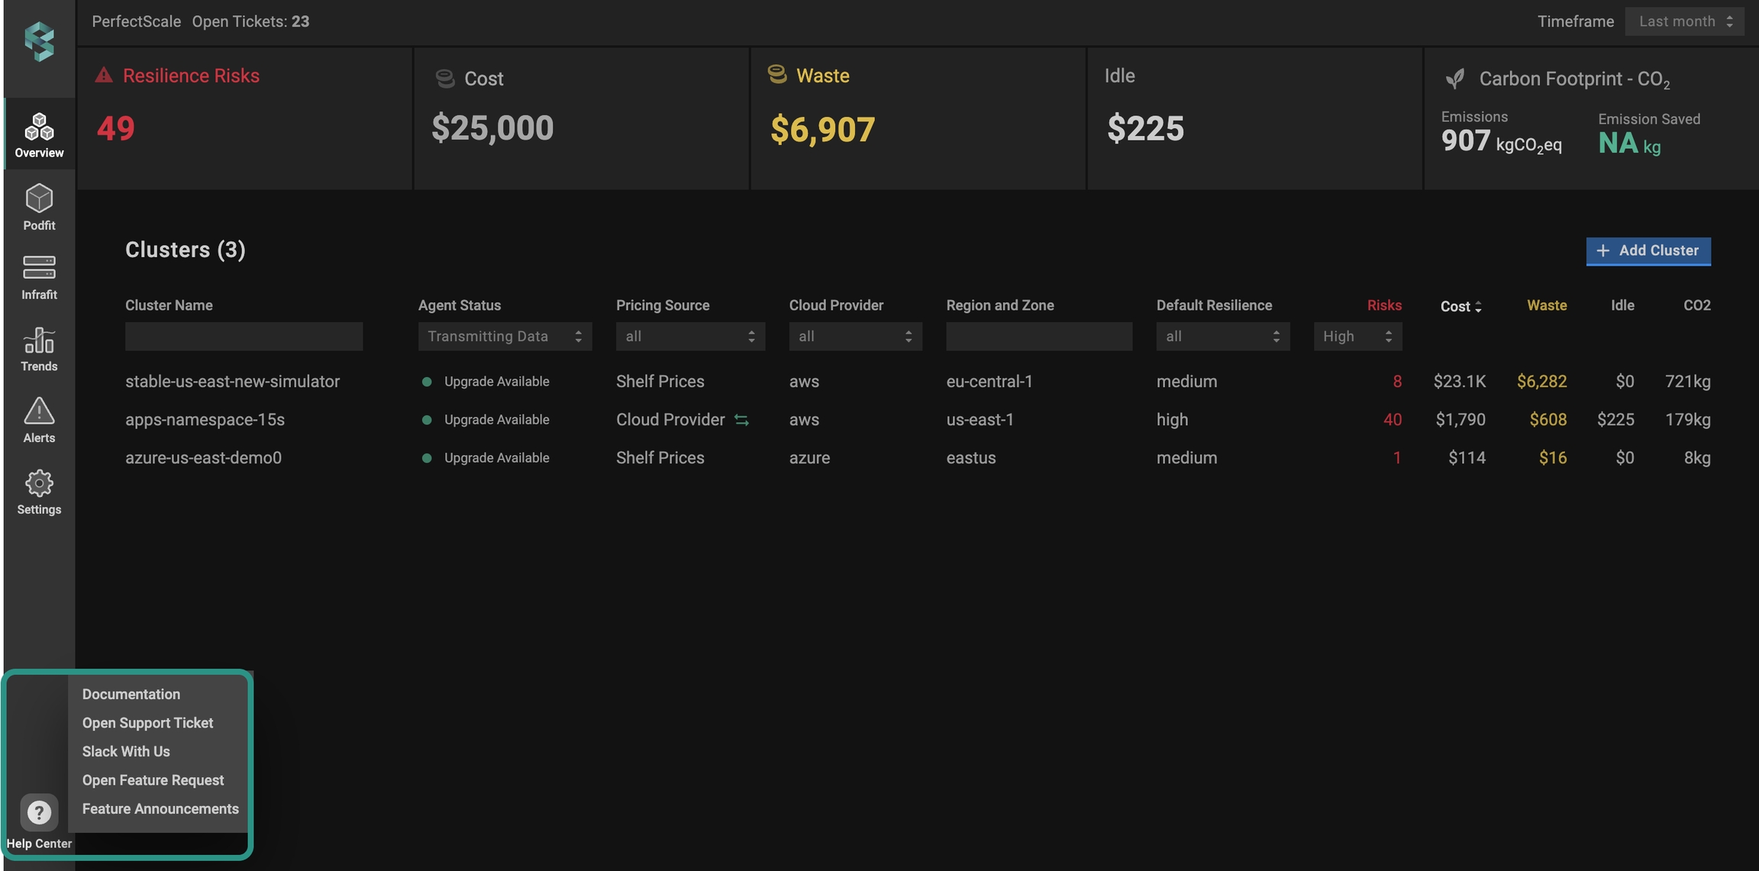This screenshot has width=1759, height=871.
Task: Click the Cluster Name filter field
Action: click(244, 337)
